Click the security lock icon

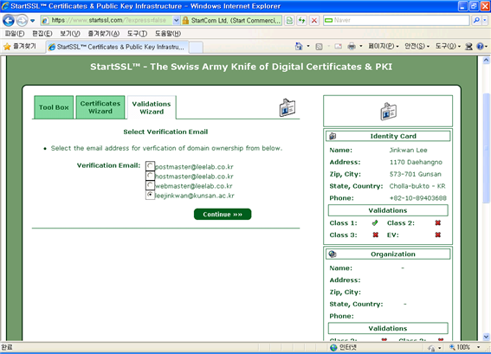pyautogui.click(x=185, y=21)
